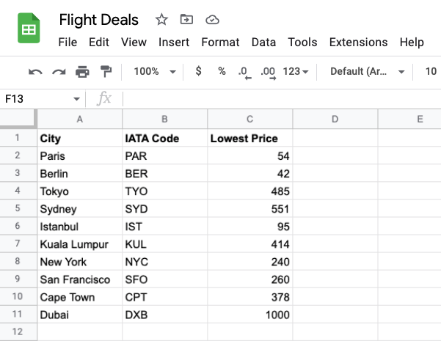Click the redo arrow

coord(59,72)
